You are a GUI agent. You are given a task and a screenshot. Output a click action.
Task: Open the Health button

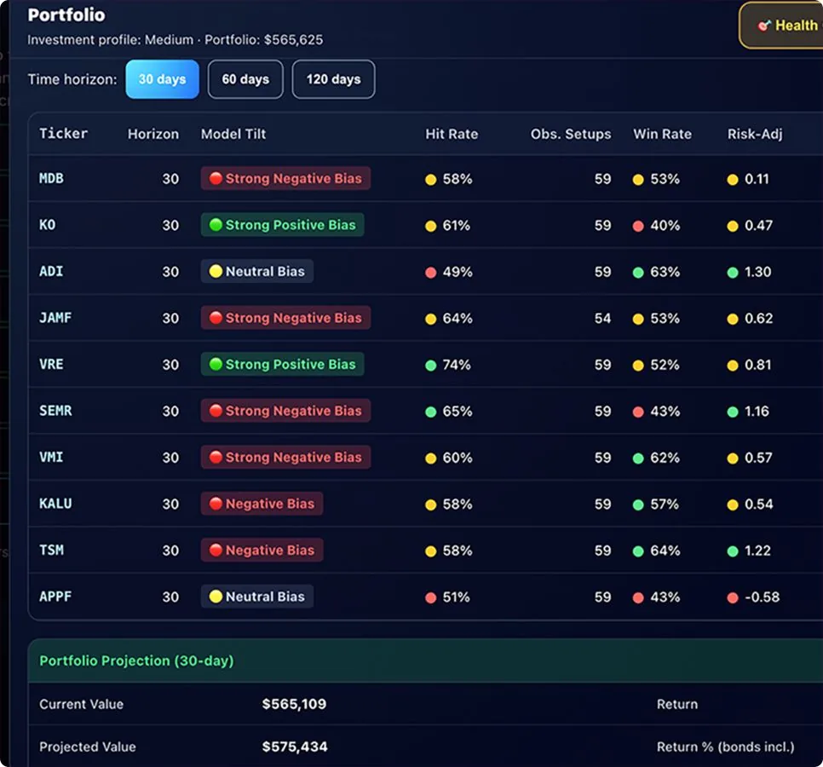point(781,26)
